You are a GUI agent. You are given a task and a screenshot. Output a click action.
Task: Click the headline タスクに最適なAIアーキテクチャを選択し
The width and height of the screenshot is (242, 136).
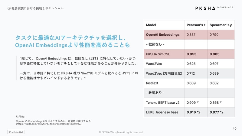(71, 37)
